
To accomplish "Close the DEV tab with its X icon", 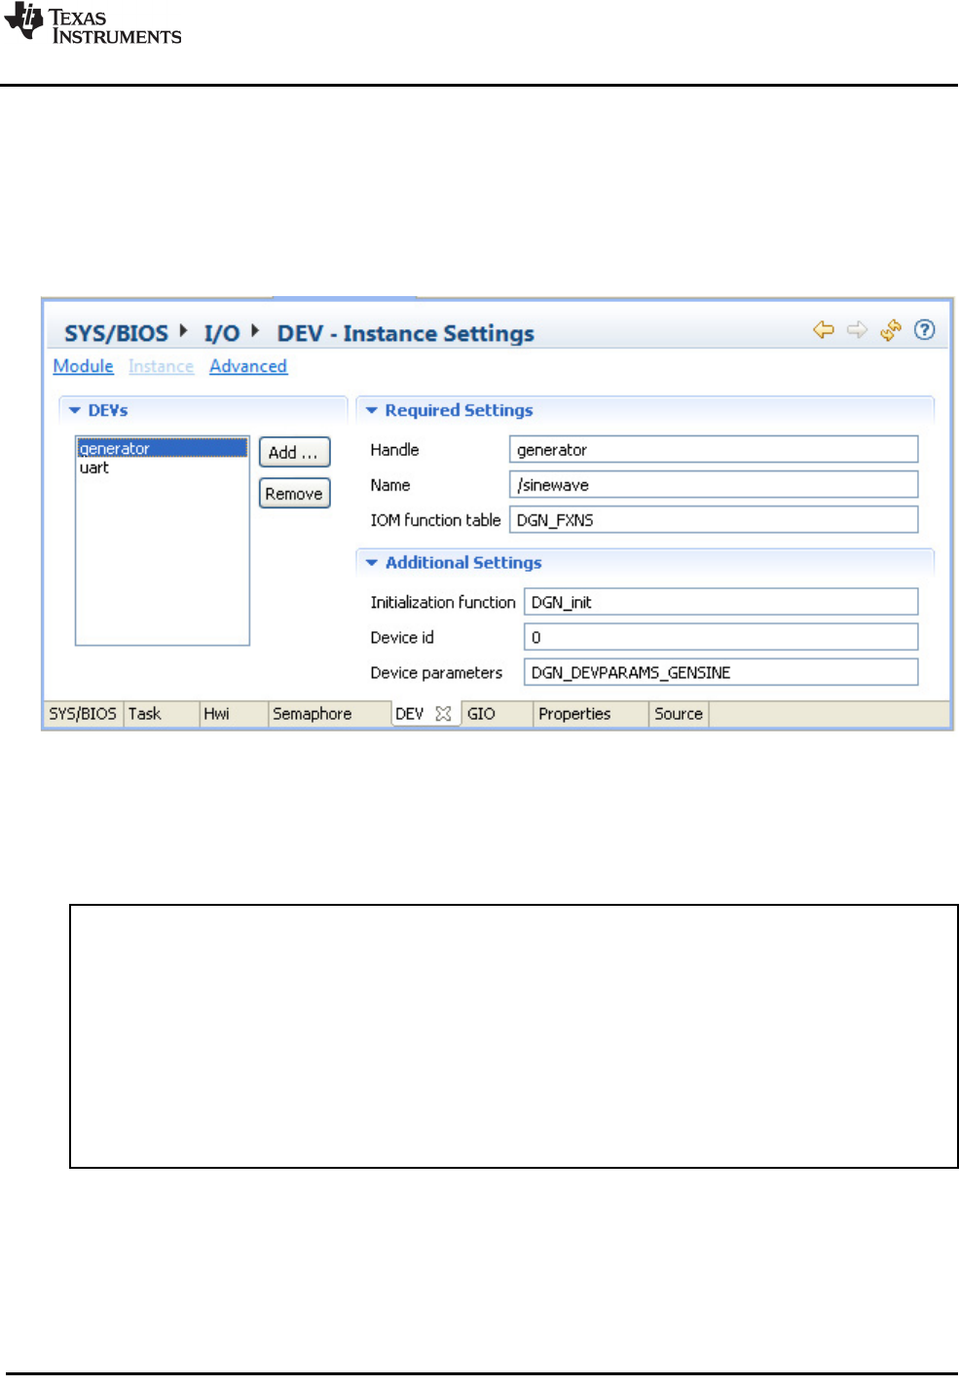I will click(444, 714).
